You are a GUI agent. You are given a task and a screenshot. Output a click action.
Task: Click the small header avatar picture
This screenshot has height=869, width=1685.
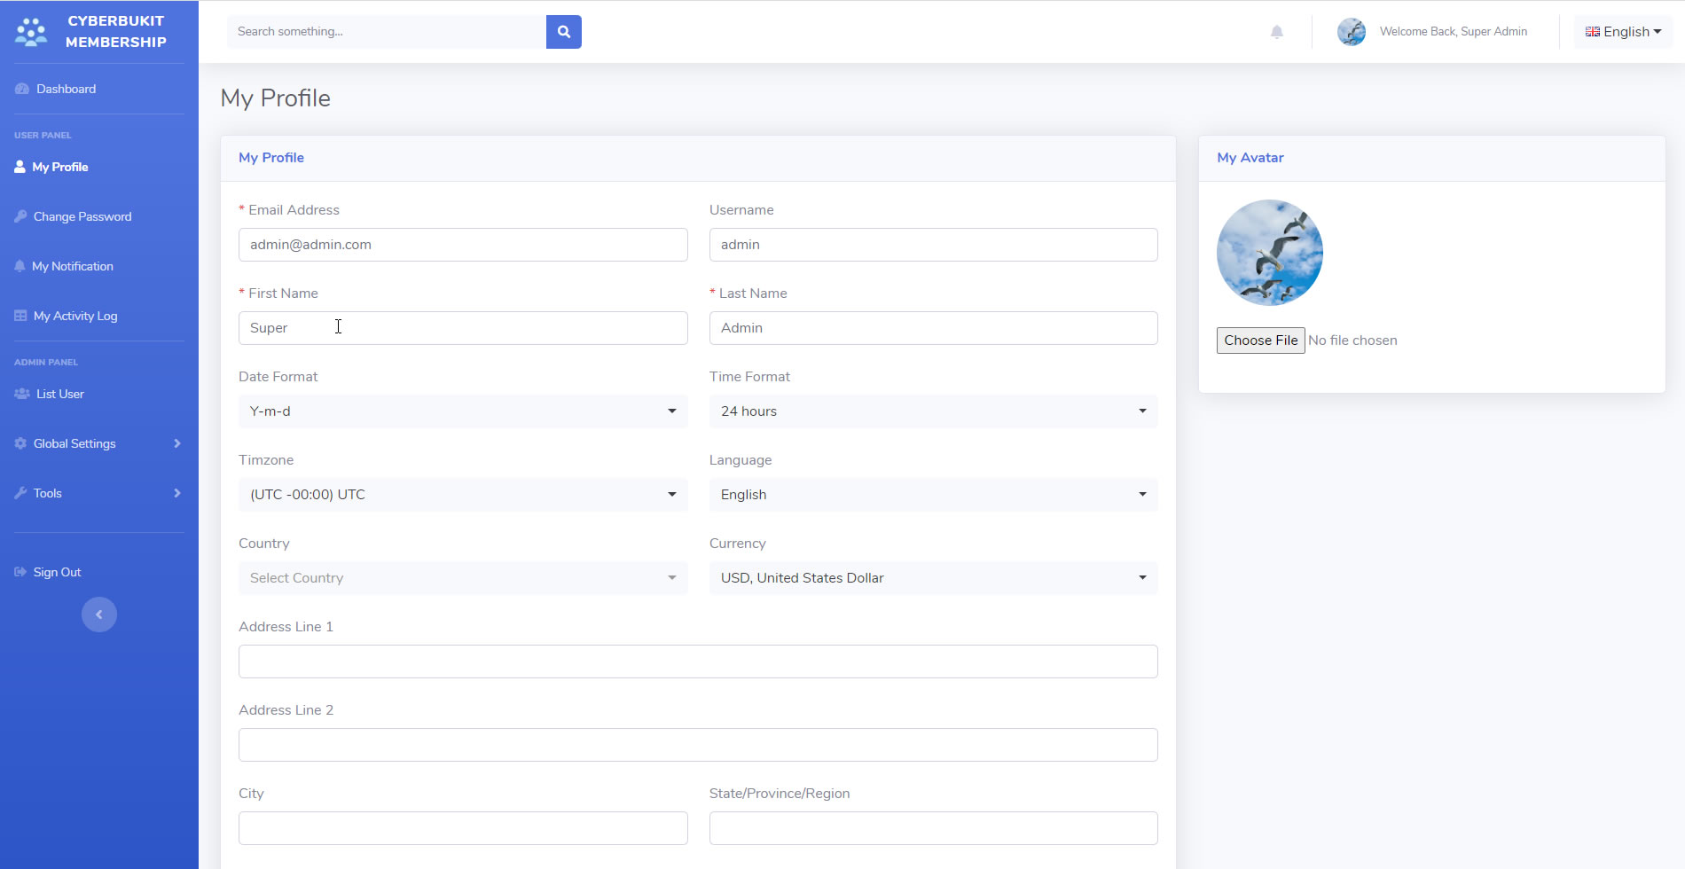(1351, 32)
